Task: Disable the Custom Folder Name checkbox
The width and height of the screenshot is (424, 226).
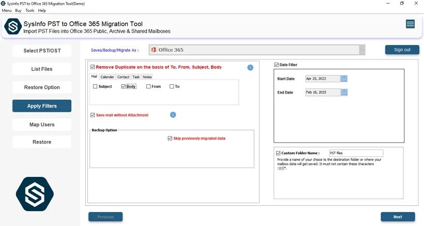Action: 278,153
